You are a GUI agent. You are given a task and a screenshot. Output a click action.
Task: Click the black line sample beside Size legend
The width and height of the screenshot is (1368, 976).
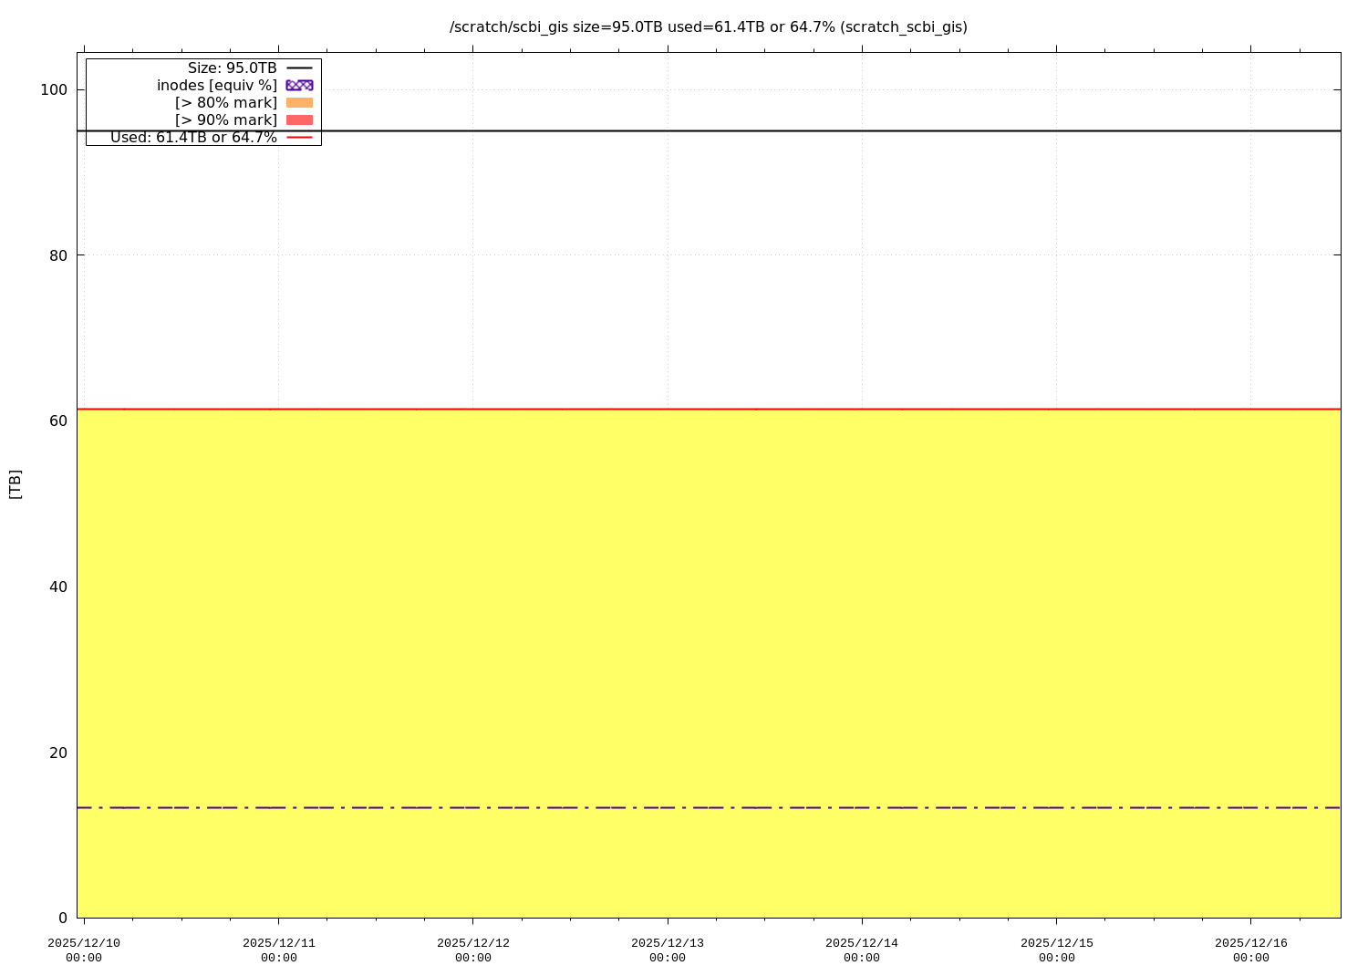click(x=299, y=67)
